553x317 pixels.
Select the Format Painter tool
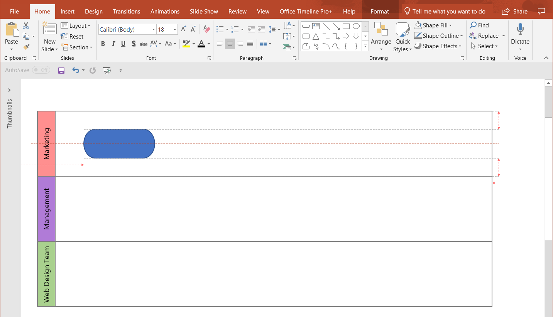pos(27,47)
